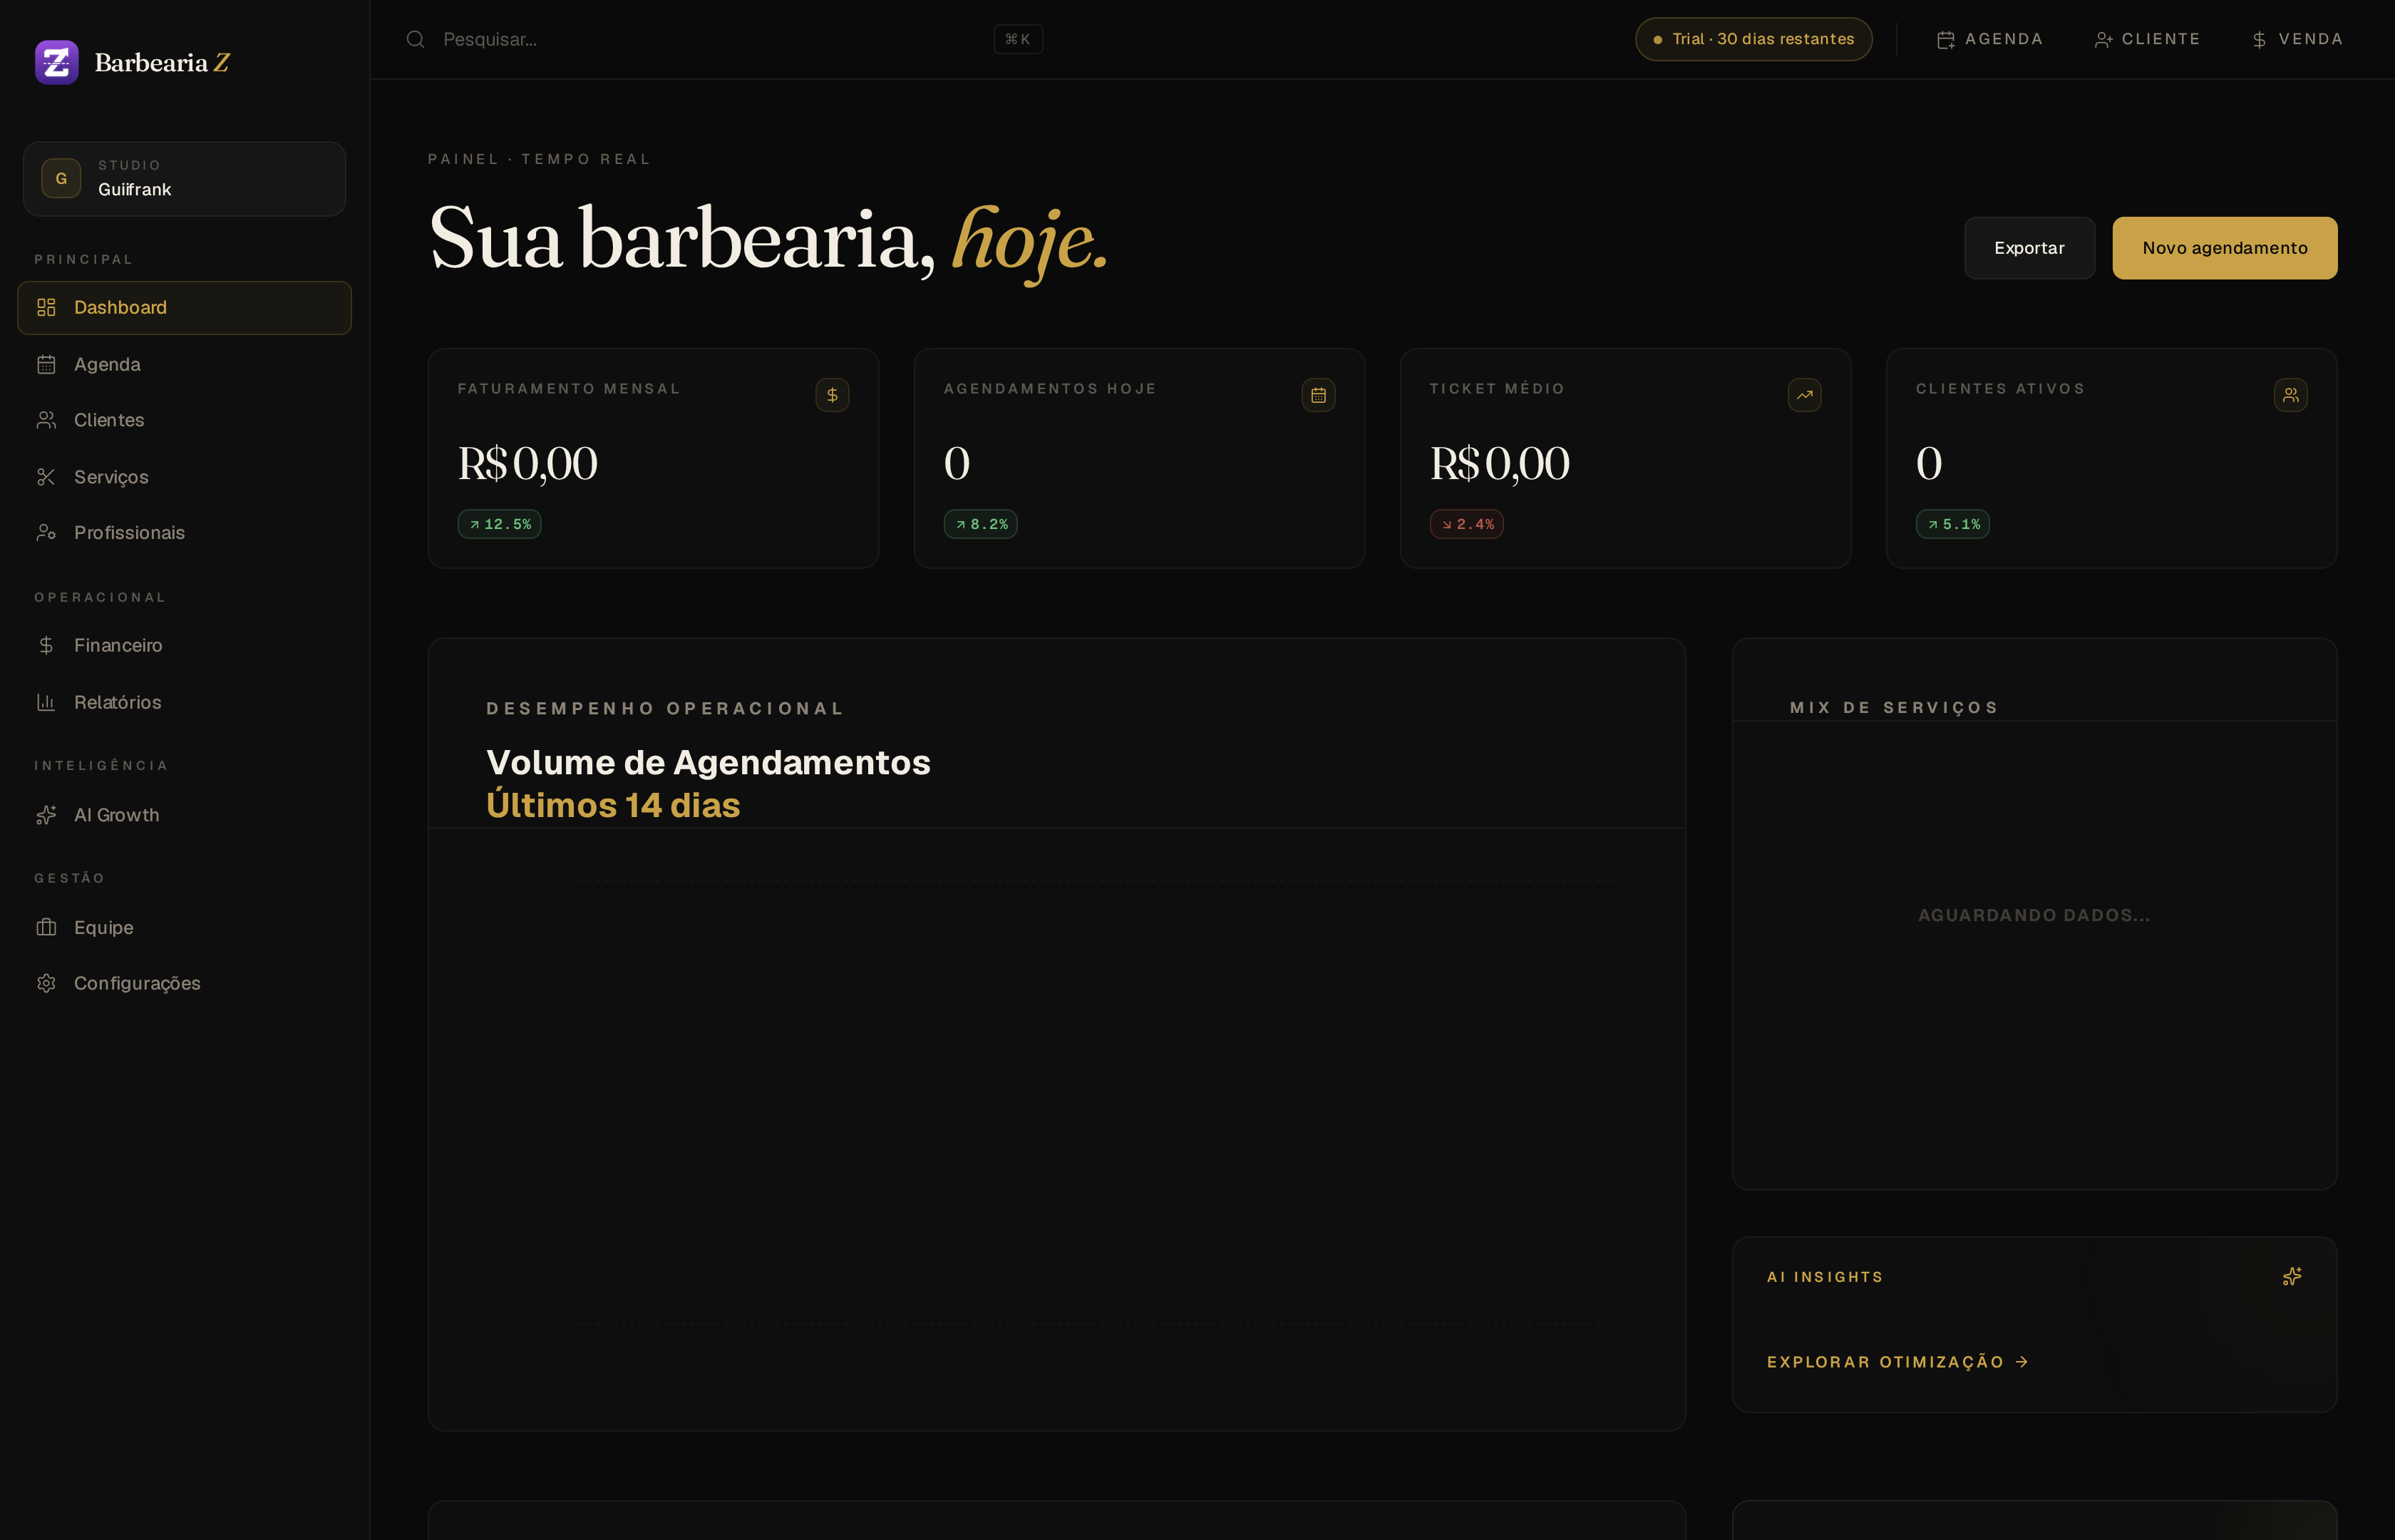Click the trend icon on Ticket Médio card
Screen dimensions: 2395x1540
(1803, 395)
